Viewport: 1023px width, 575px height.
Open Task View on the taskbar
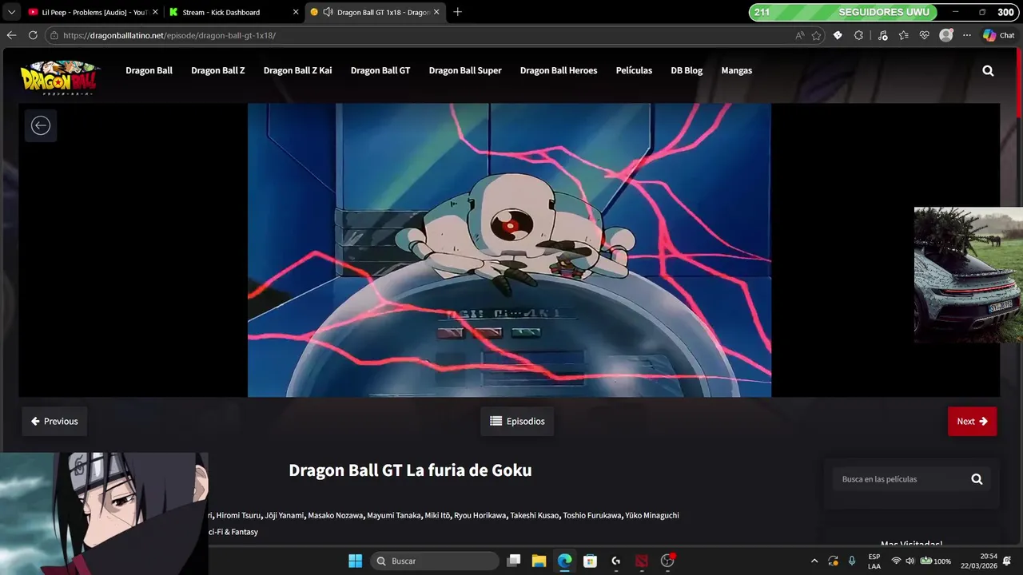coord(514,561)
